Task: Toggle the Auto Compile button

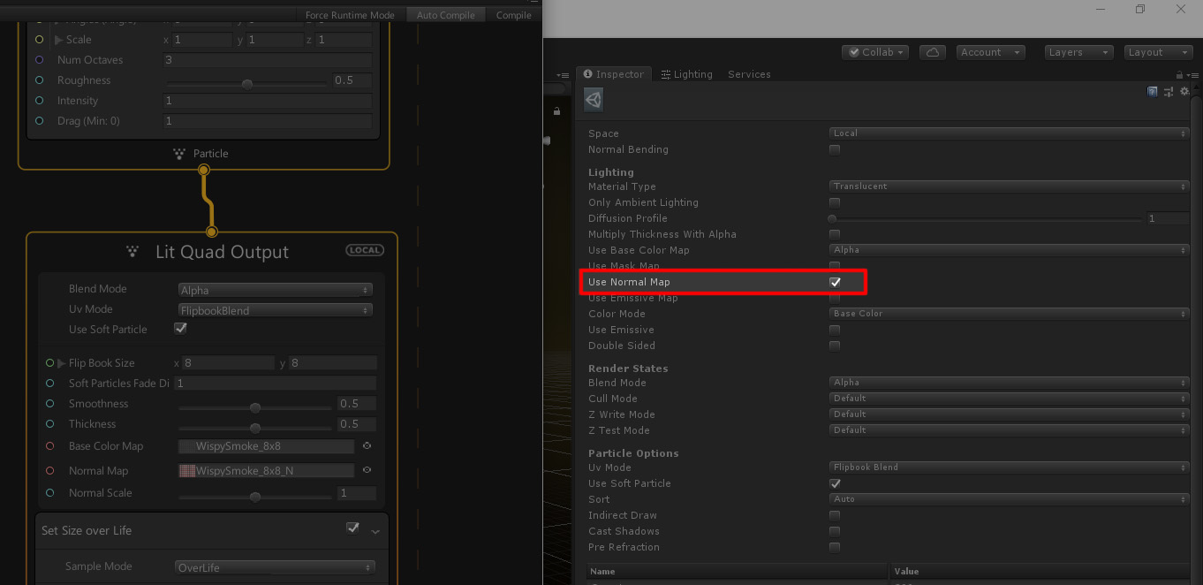Action: (x=445, y=15)
